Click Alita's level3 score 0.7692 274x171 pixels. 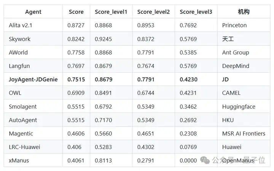(188, 26)
